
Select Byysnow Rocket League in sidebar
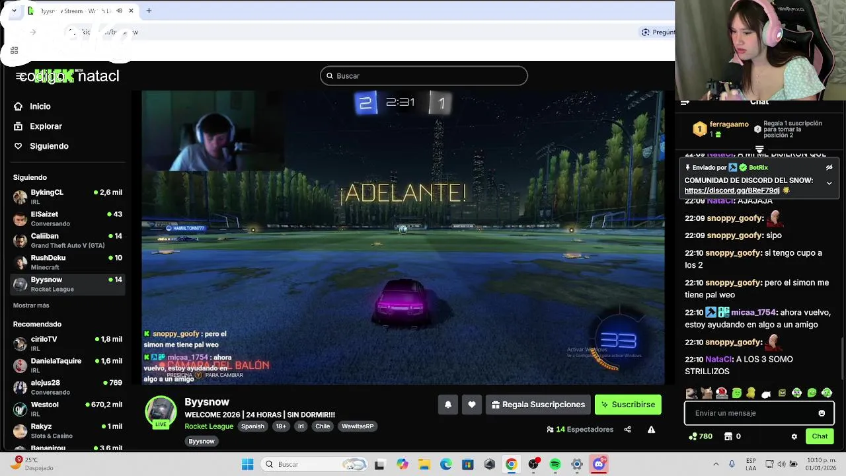pyautogui.click(x=68, y=284)
